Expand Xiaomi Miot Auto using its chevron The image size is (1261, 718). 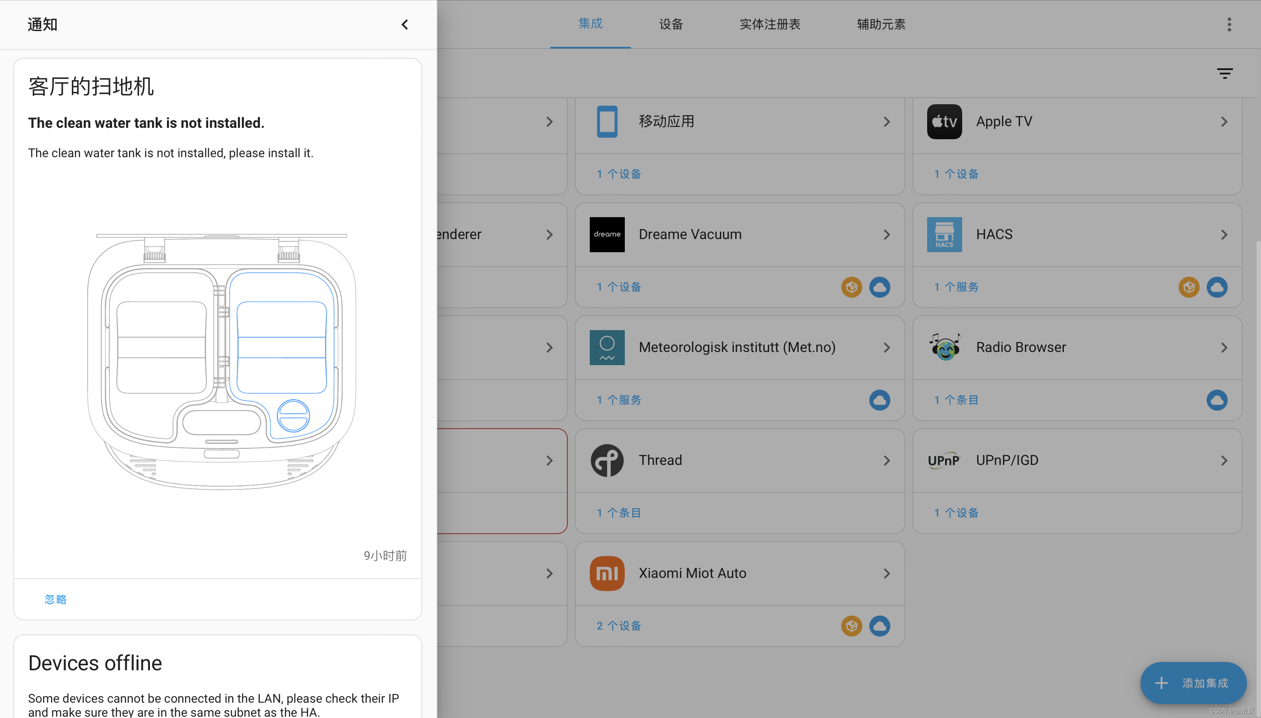coord(887,573)
